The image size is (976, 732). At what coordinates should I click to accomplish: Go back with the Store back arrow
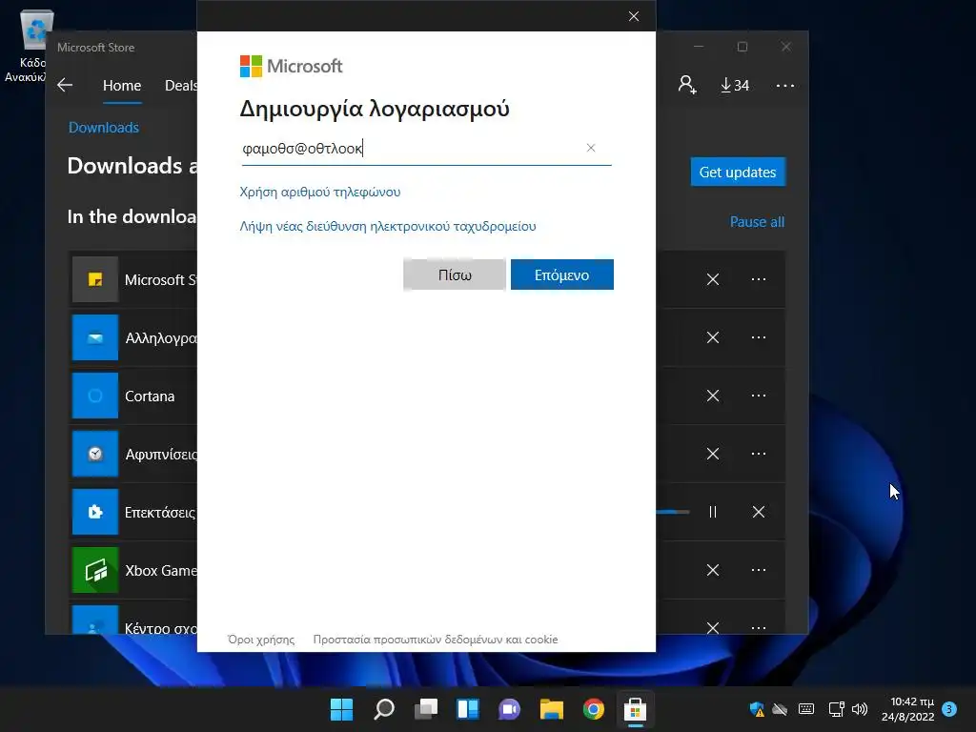65,85
